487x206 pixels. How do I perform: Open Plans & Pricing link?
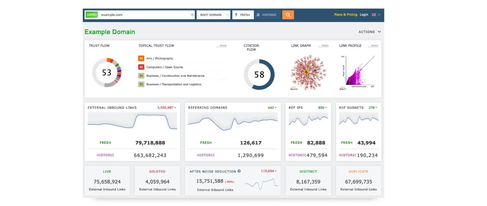coord(345,15)
